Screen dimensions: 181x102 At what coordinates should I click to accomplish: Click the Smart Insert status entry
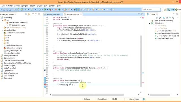tap(103, 99)
